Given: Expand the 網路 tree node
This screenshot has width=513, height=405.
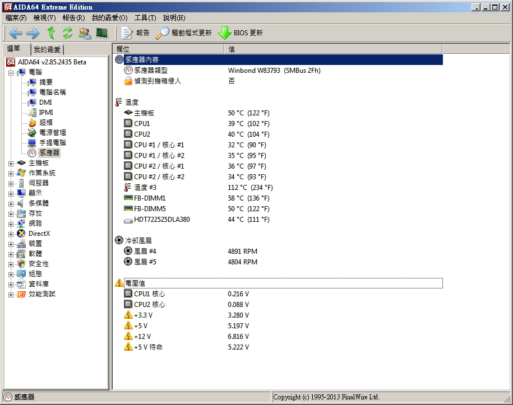Looking at the screenshot, I should coord(11,225).
